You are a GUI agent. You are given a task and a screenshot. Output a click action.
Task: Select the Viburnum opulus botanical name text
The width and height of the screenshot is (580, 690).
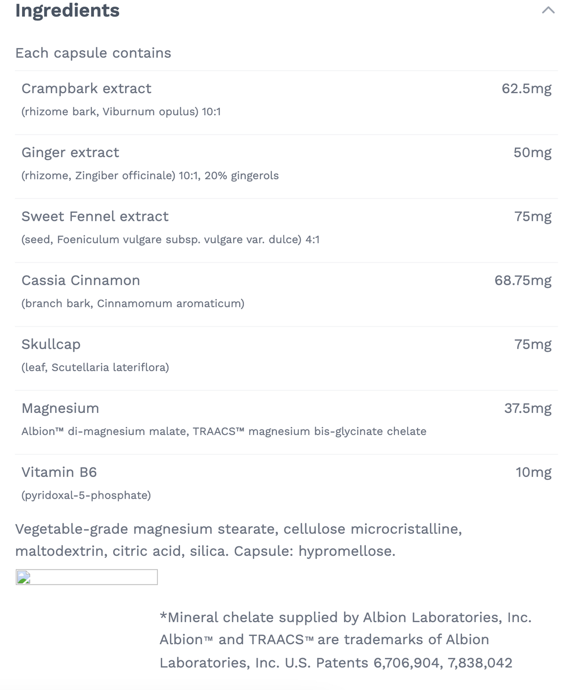122,112
